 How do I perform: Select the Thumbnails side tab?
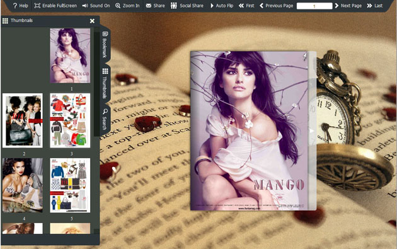[105, 83]
